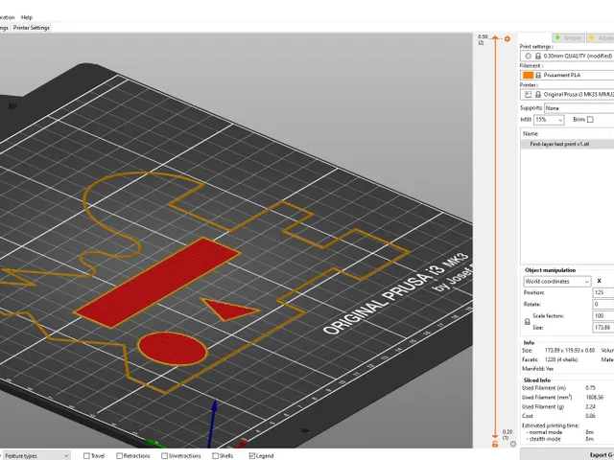
Task: Enable the Retractions checkbox
Action: 119,456
